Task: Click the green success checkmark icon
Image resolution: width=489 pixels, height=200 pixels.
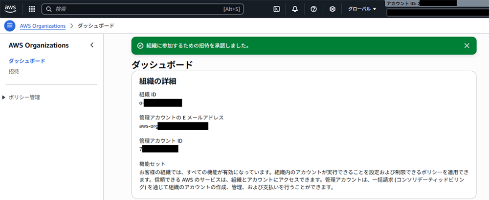Action: pos(140,46)
